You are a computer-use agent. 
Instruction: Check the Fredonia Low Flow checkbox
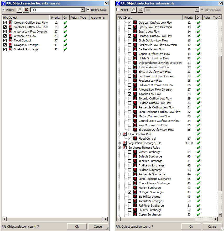coord(130,81)
